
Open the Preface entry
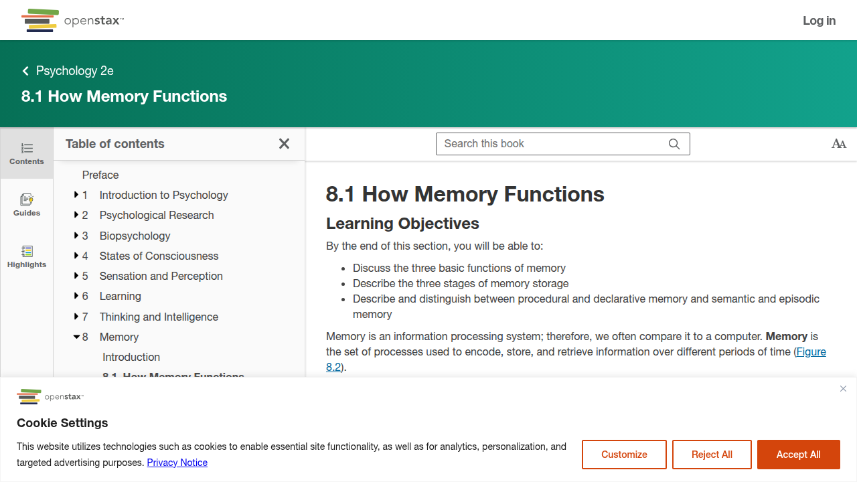(x=100, y=175)
